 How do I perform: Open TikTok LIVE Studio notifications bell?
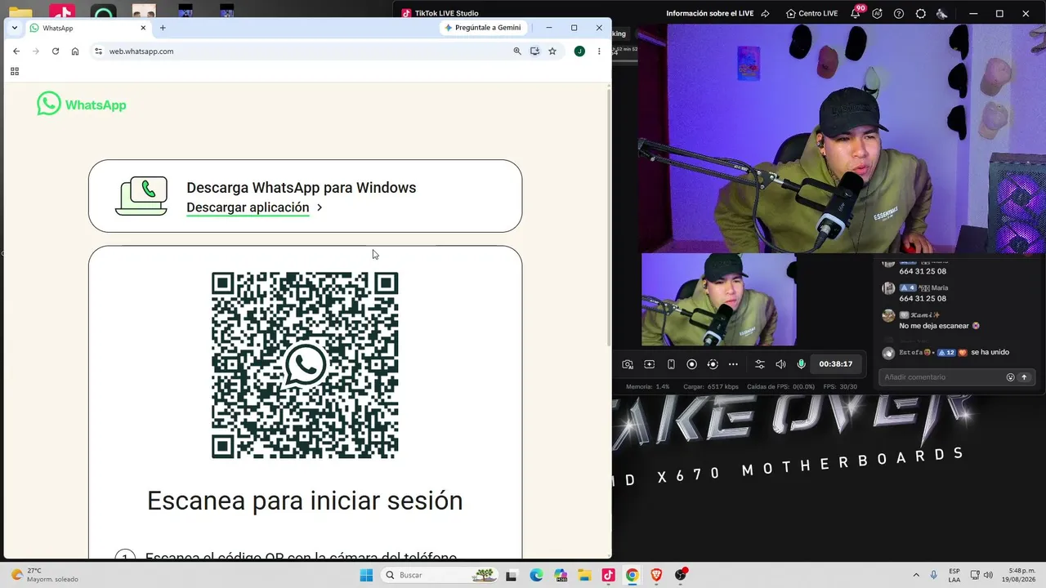click(856, 13)
